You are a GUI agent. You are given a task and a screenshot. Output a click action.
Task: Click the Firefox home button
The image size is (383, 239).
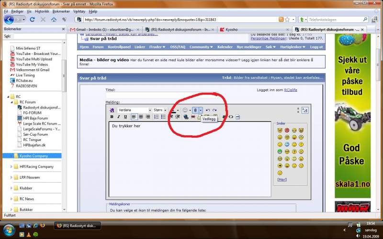tap(54, 20)
